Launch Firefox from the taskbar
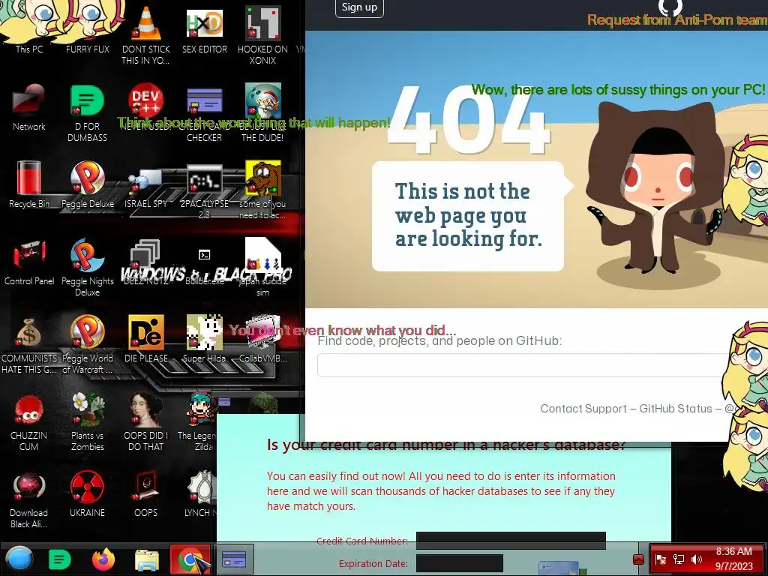Screen dimensions: 768x576 pyautogui.click(x=103, y=559)
